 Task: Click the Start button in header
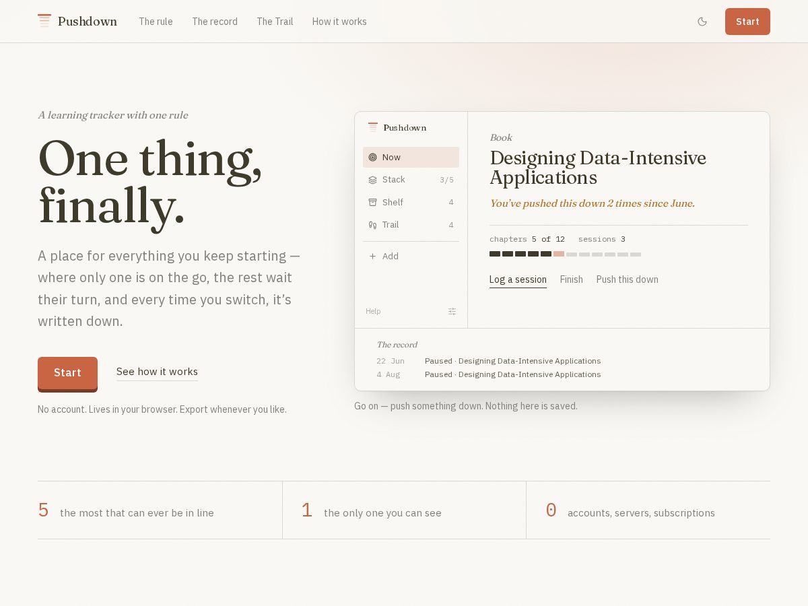(x=747, y=22)
